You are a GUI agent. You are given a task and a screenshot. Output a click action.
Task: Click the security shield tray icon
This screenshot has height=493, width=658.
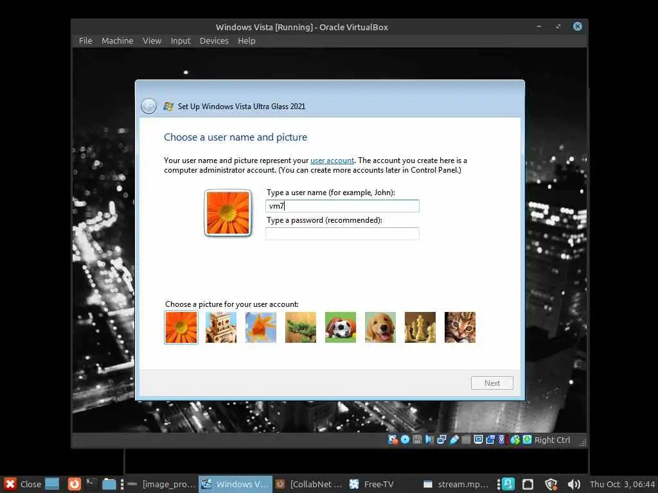[551, 484]
